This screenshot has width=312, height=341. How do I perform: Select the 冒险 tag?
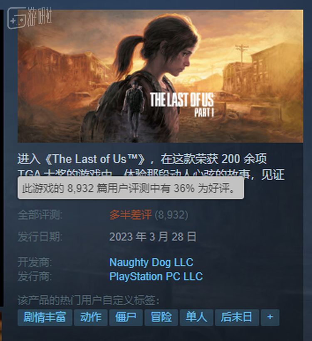161,317
